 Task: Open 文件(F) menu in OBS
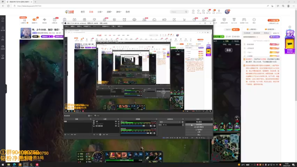(x=67, y=26)
